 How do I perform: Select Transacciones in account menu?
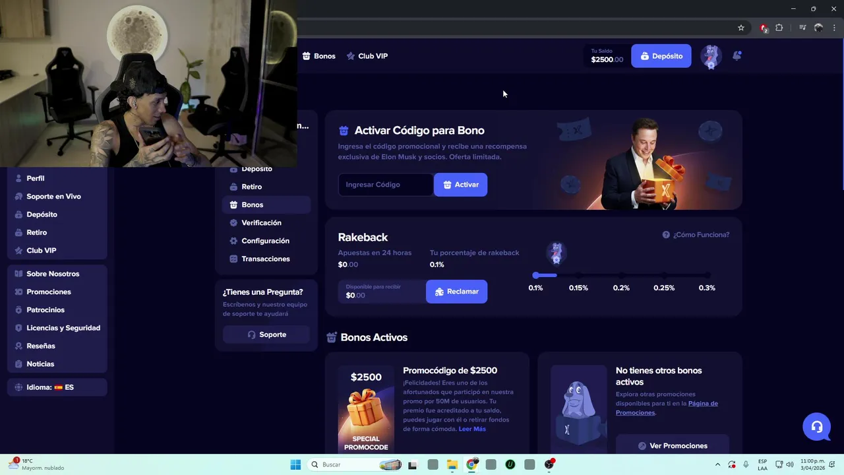pos(266,259)
